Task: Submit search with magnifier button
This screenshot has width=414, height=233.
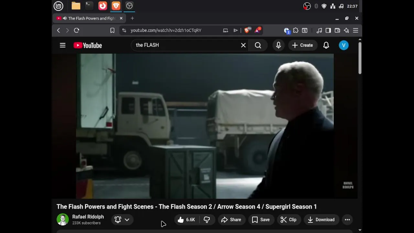Action: (258, 45)
